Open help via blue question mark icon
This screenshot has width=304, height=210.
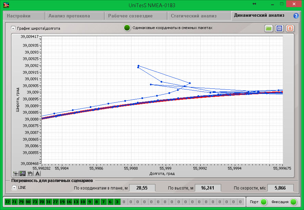tap(296, 16)
